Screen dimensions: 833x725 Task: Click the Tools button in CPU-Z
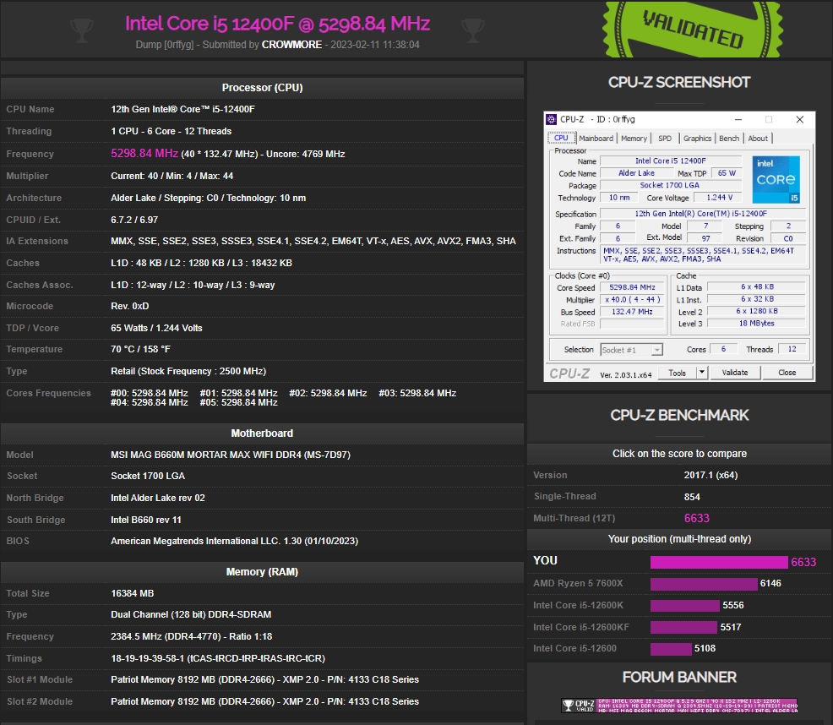[677, 373]
